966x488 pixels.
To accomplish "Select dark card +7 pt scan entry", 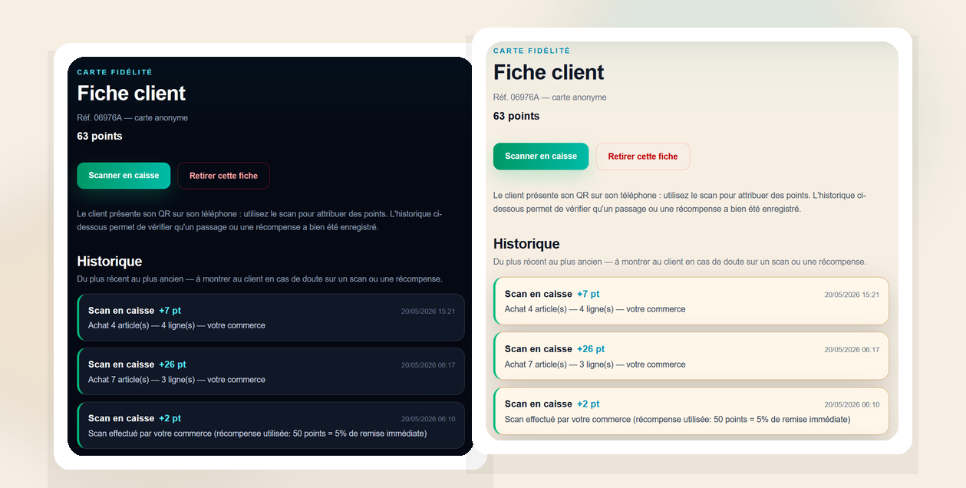I will pyautogui.click(x=271, y=318).
